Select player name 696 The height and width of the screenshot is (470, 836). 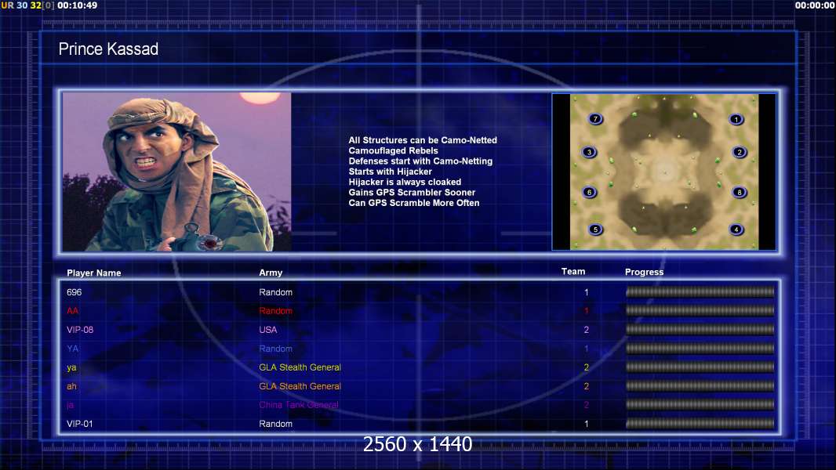(74, 292)
